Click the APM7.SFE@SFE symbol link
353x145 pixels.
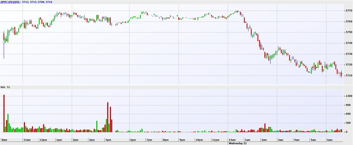click(11, 2)
